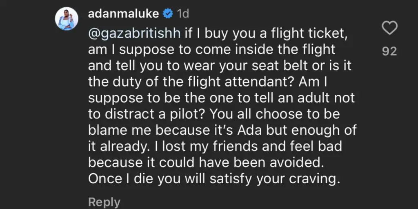This screenshot has width=418, height=209.
Task: Click the last line "Once I die you will satisfy your craving."
Action: pos(214,179)
